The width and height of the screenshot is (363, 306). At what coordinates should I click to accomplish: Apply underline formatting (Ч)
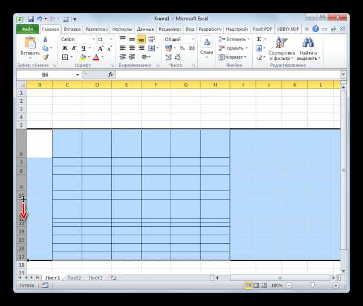[x=83, y=48]
